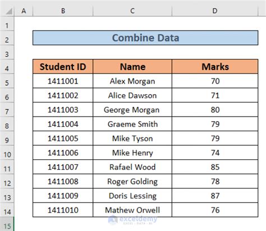Select cell containing Graeme Smith
This screenshot has width=266, height=231.
[x=132, y=124]
